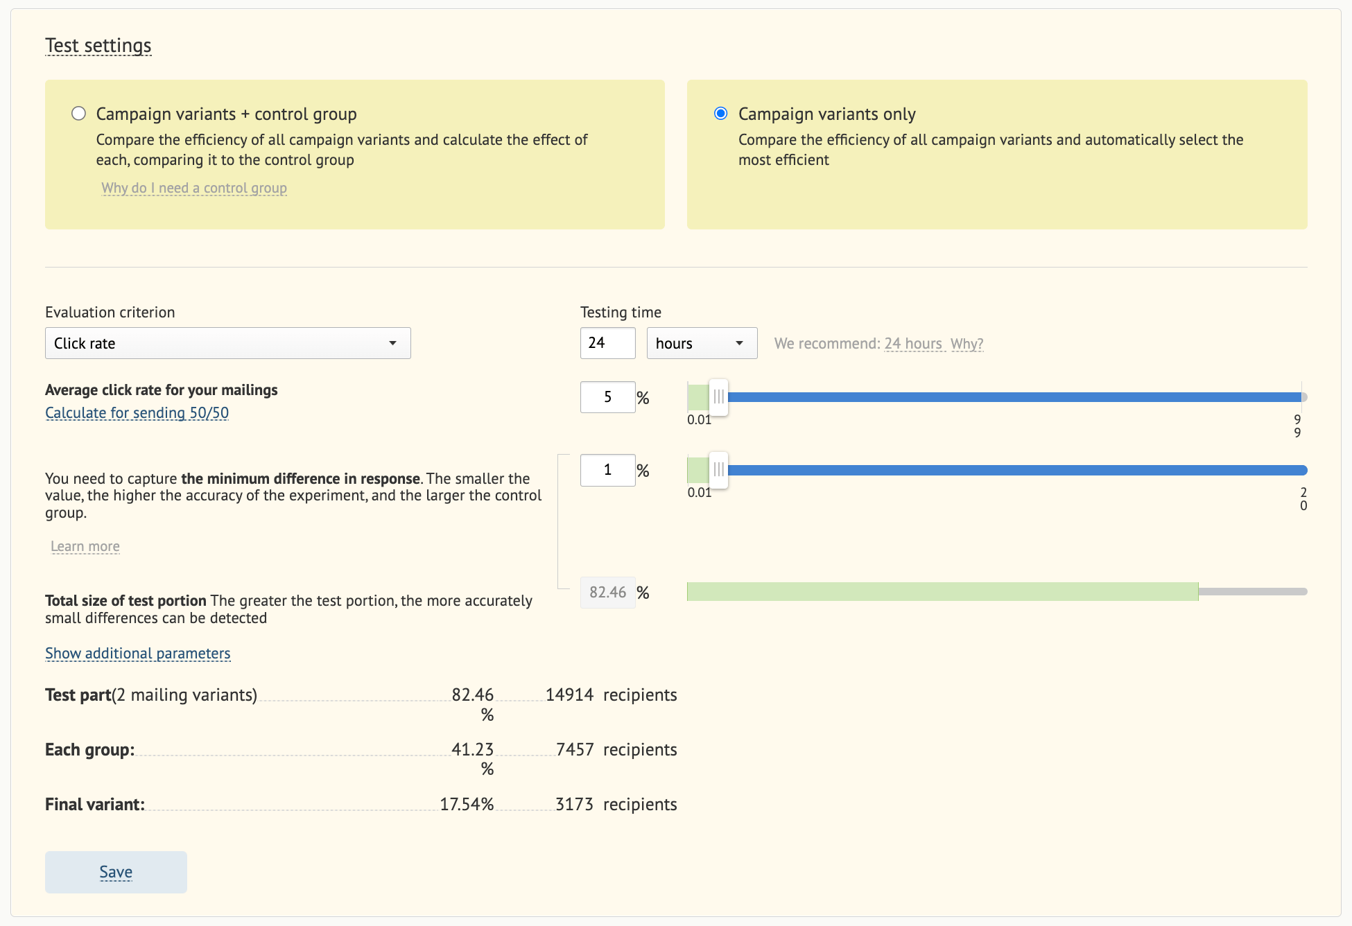The height and width of the screenshot is (926, 1352).
Task: Expand Show additional parameters
Action: 137,654
